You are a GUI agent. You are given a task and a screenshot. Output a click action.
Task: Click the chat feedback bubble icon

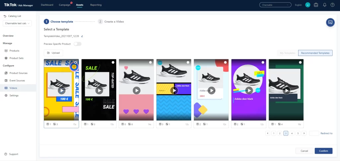(330, 23)
